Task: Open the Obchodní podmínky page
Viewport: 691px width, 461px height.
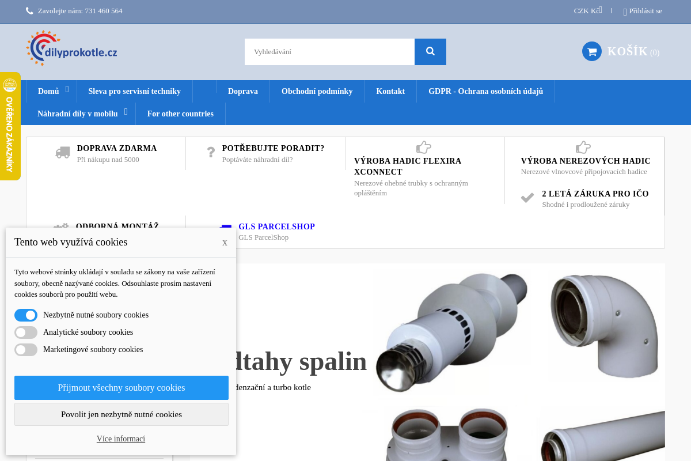Action: click(317, 91)
